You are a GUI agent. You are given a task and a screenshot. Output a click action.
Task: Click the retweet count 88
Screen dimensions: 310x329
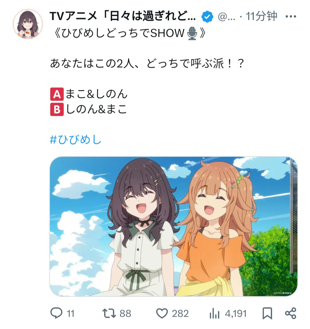click(x=125, y=314)
